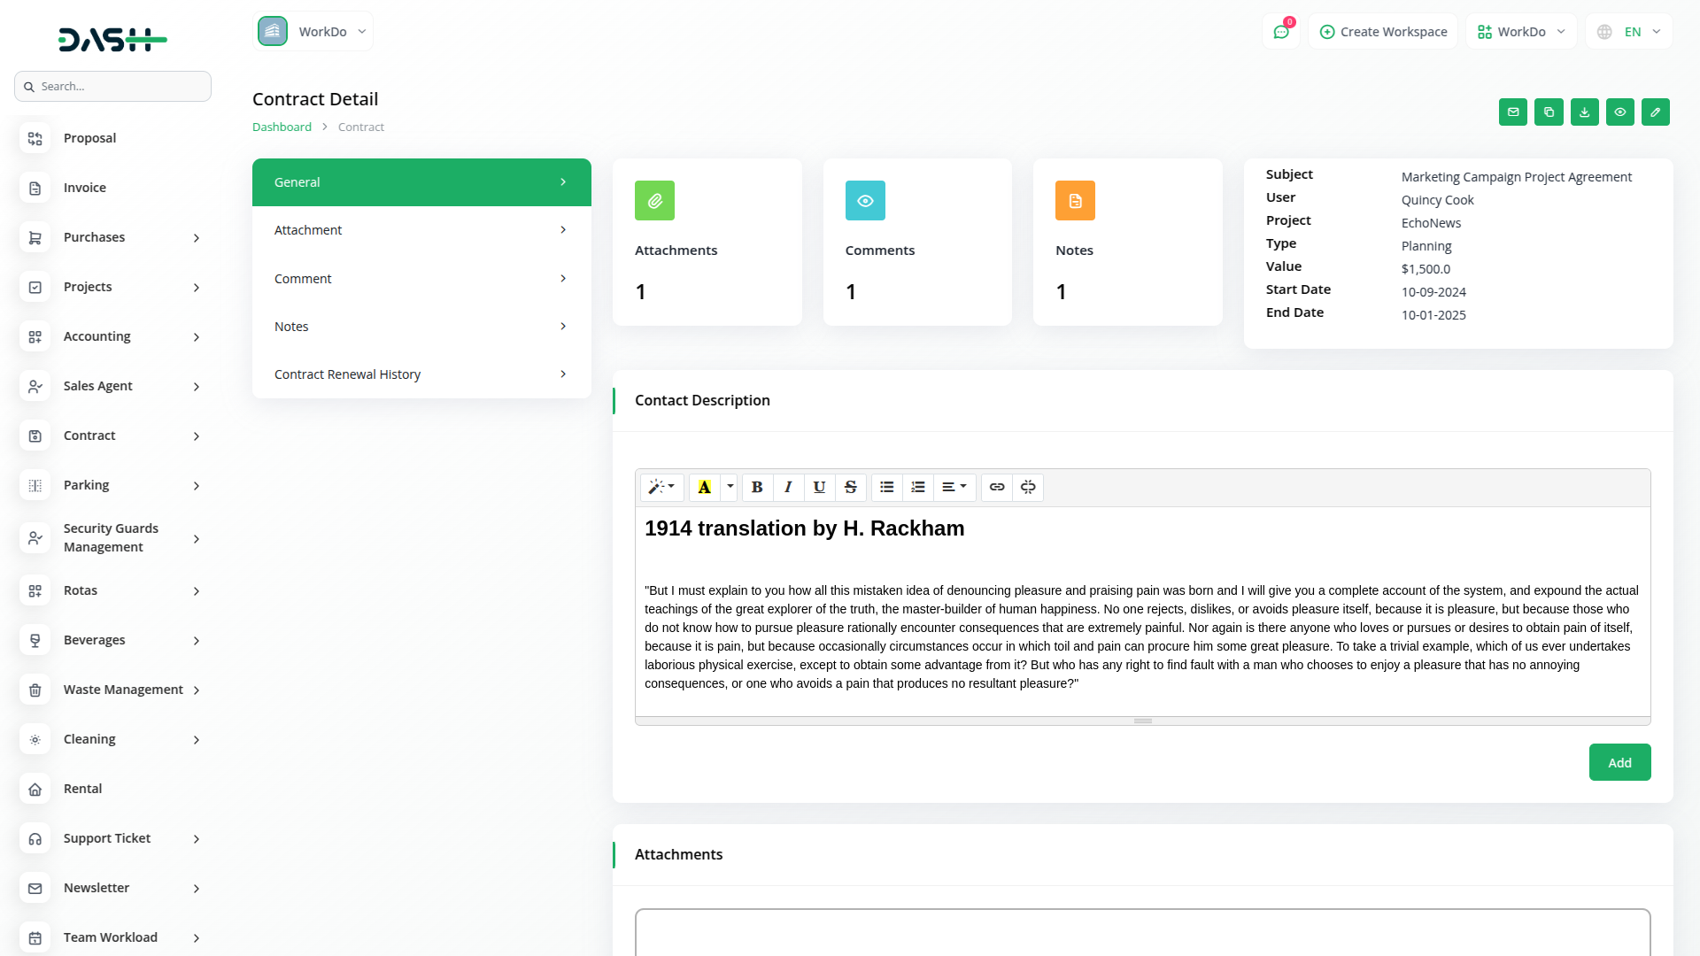The image size is (1700, 956).
Task: Click the Newsletter envelope icon
Action: click(35, 888)
